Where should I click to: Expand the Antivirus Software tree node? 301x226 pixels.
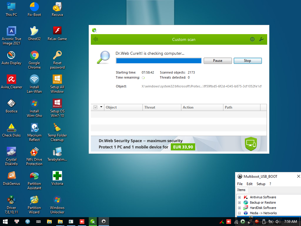[239, 197]
